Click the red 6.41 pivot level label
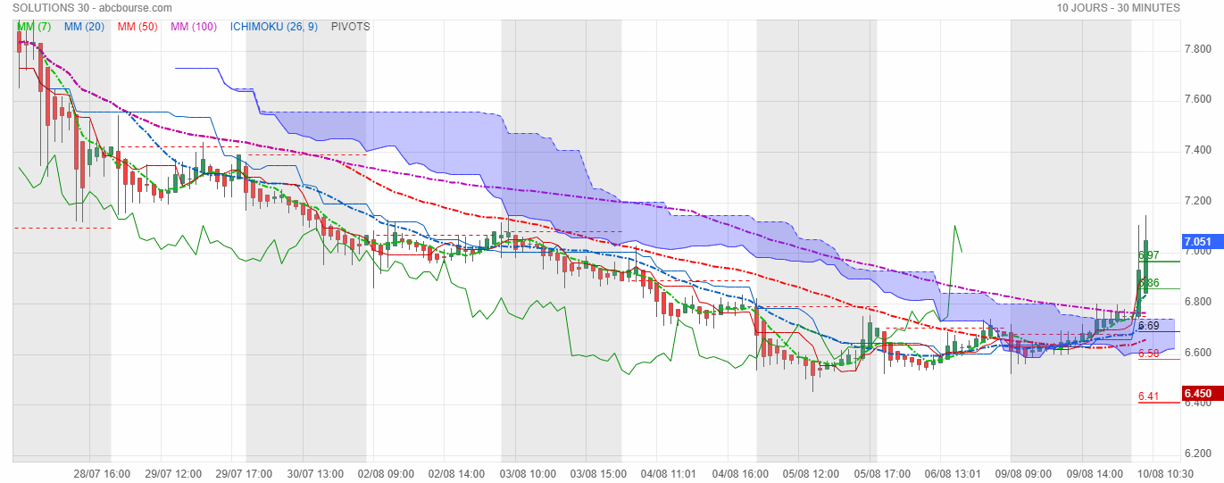This screenshot has height=483, width=1224. click(x=1148, y=396)
